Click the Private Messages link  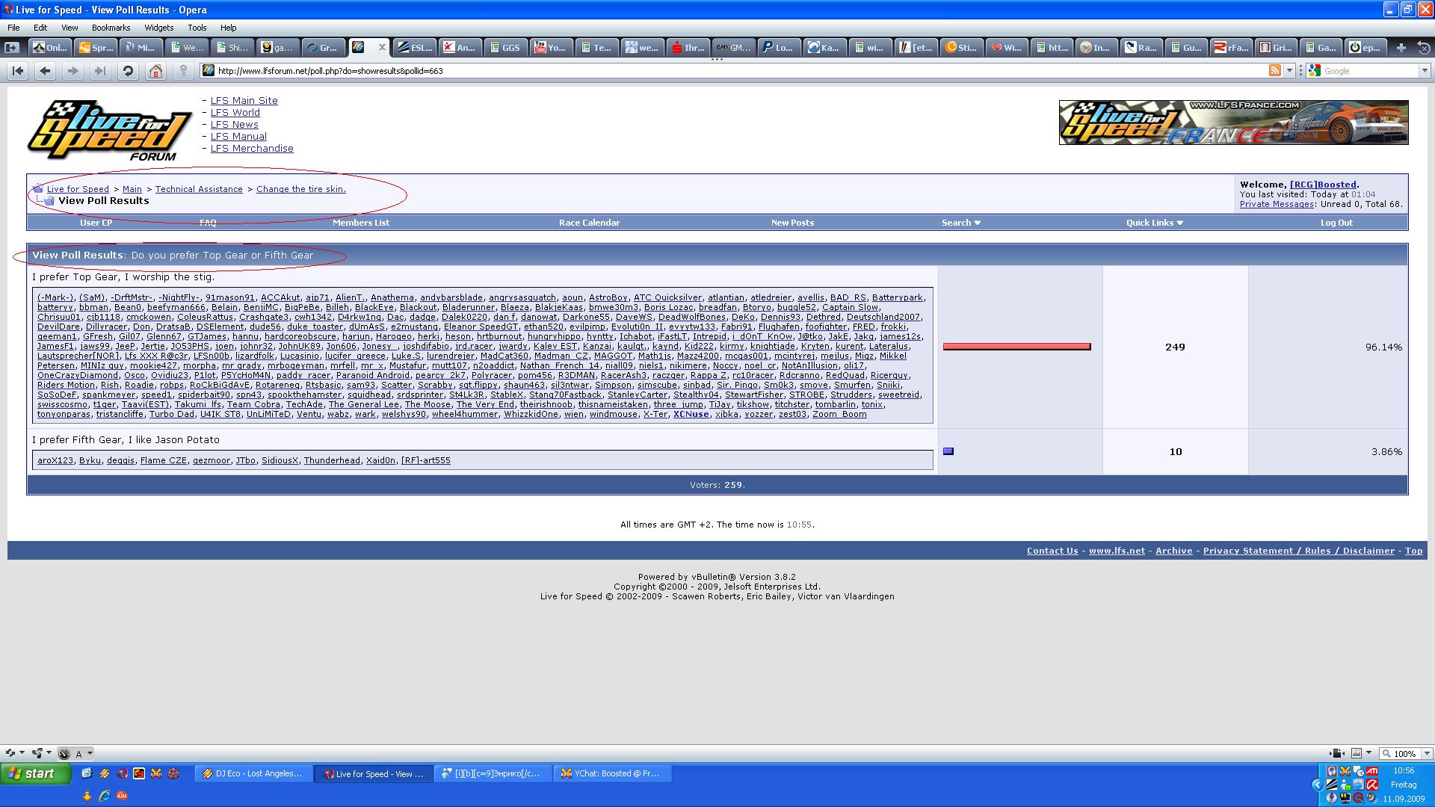(x=1276, y=204)
